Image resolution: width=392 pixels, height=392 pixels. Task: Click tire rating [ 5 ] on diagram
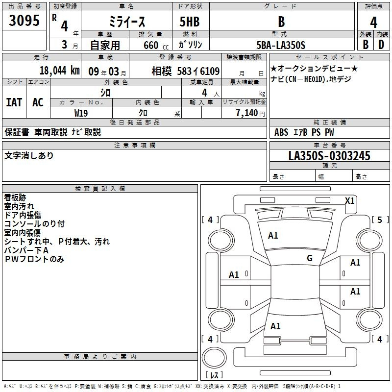click(x=380, y=220)
